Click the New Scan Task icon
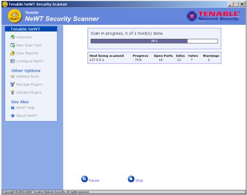Screen dimensions: 247x195 coord(12,45)
